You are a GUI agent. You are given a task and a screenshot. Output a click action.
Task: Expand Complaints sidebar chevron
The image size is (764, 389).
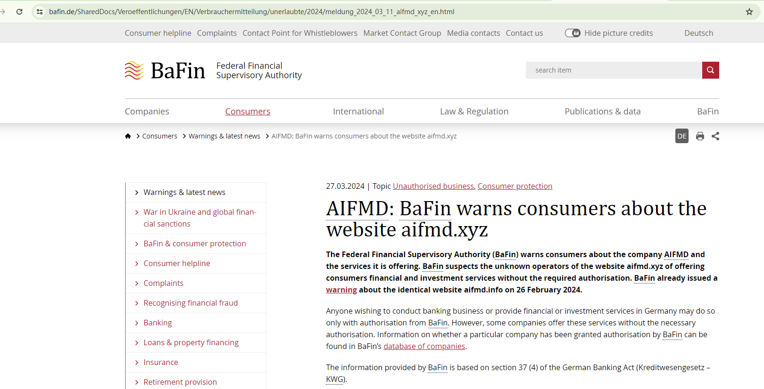[x=137, y=284]
